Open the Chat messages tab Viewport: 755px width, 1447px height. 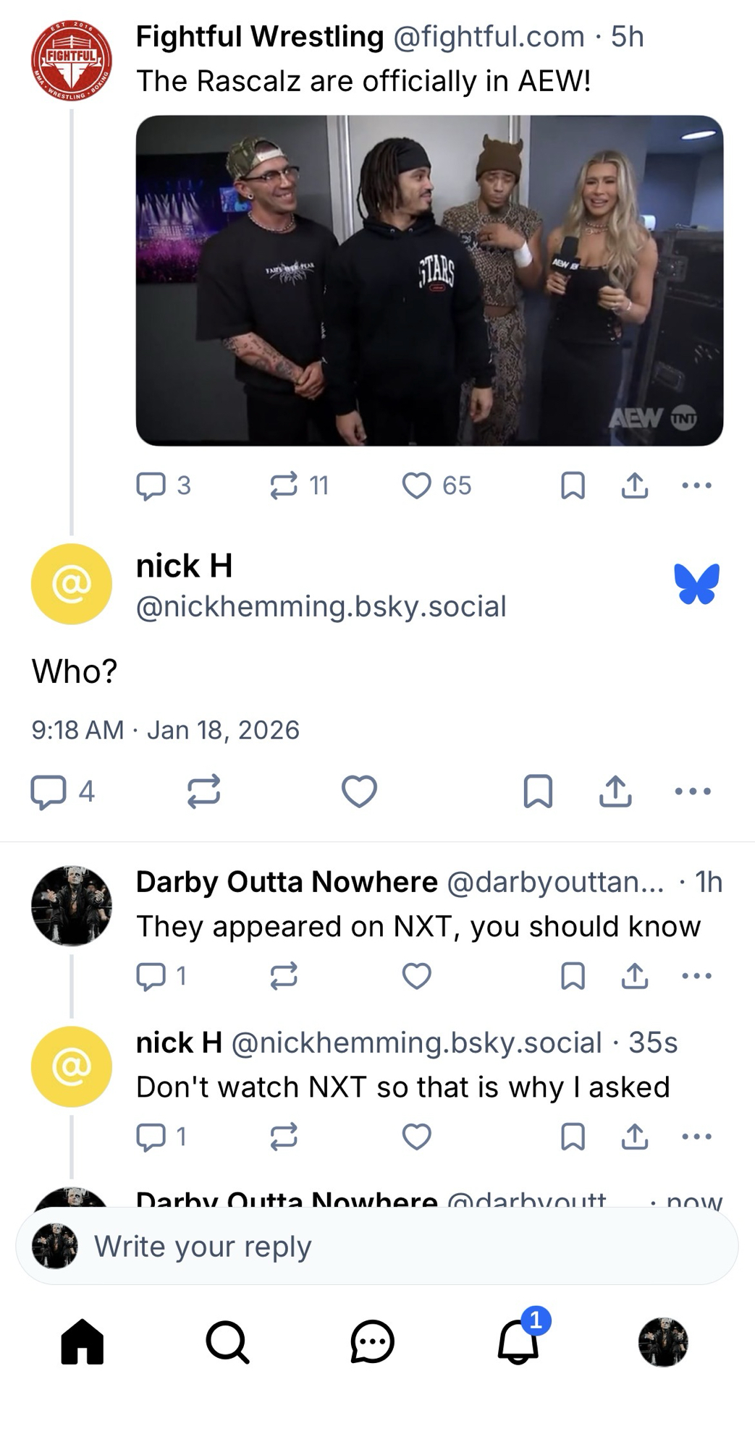372,1342
